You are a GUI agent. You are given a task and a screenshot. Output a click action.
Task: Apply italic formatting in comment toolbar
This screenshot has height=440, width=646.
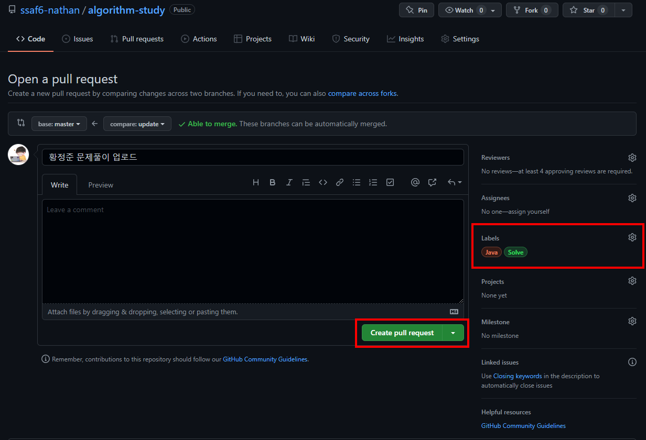(289, 182)
